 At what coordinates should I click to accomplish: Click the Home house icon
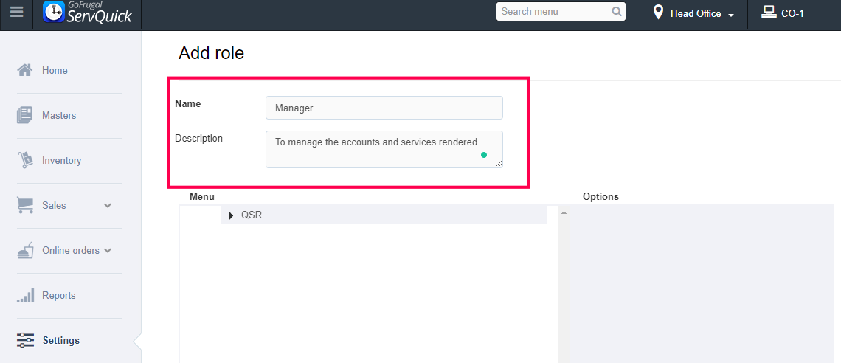point(25,70)
